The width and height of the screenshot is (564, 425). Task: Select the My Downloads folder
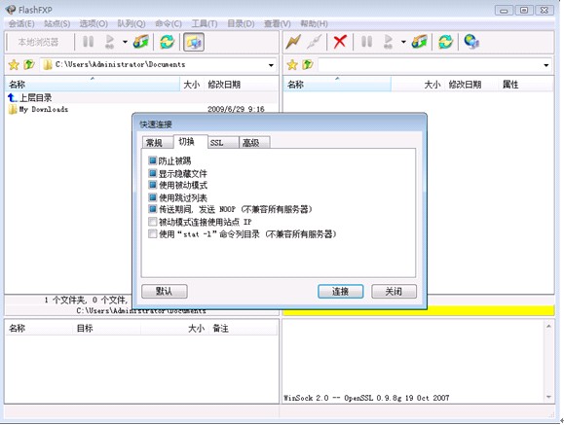click(44, 109)
